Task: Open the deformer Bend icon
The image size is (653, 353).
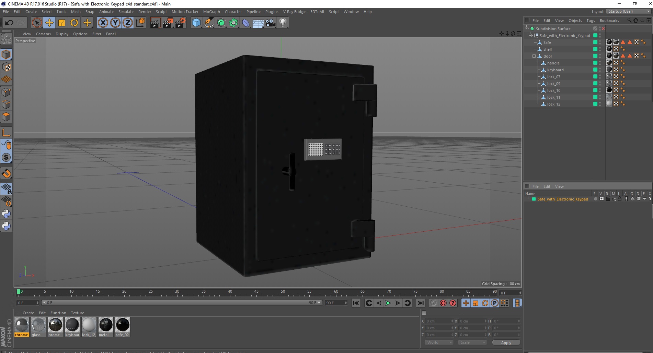Action: [x=246, y=23]
